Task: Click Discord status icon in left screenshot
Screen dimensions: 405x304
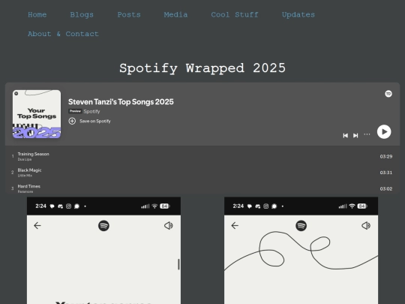Action: (x=60, y=206)
